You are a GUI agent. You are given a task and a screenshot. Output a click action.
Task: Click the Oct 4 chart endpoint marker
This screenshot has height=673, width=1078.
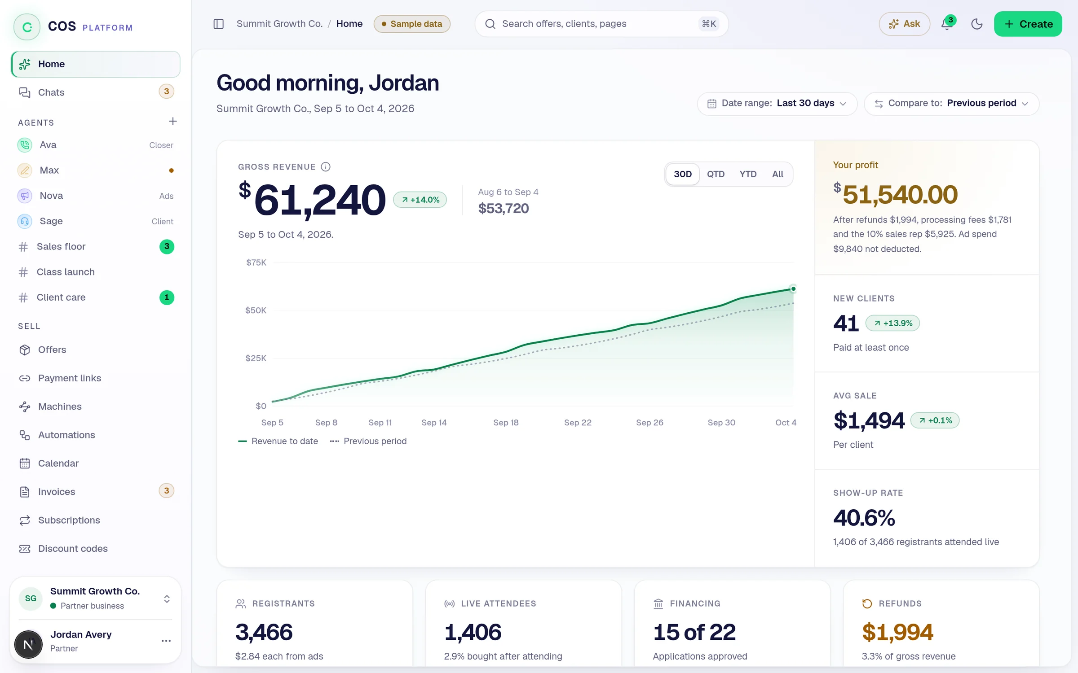[793, 288]
